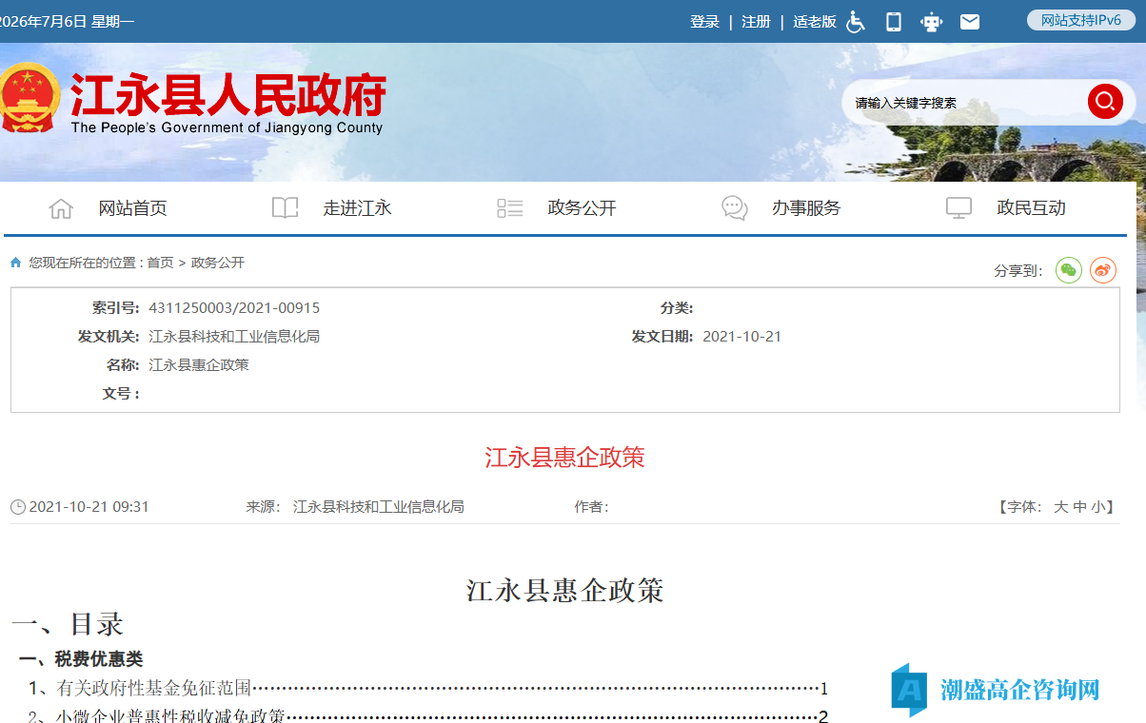Share to Weibo icon

[1103, 270]
